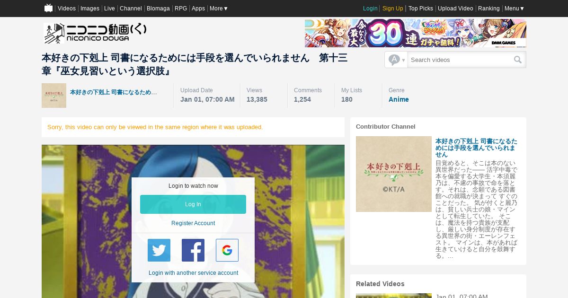Open the Apps menu item
This screenshot has height=298, width=568.
click(x=198, y=9)
